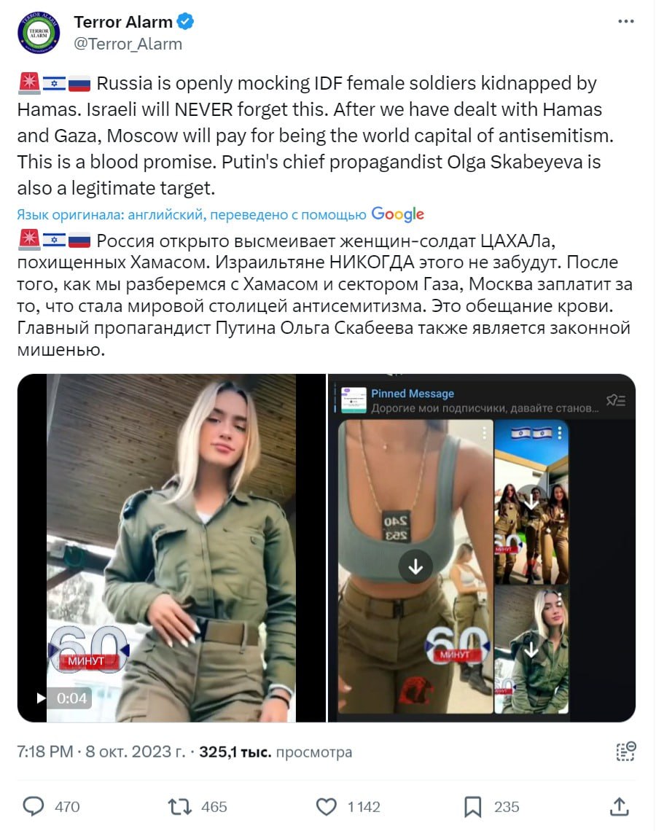The image size is (656, 831).
Task: Click the Google translation source link
Action: (x=398, y=214)
